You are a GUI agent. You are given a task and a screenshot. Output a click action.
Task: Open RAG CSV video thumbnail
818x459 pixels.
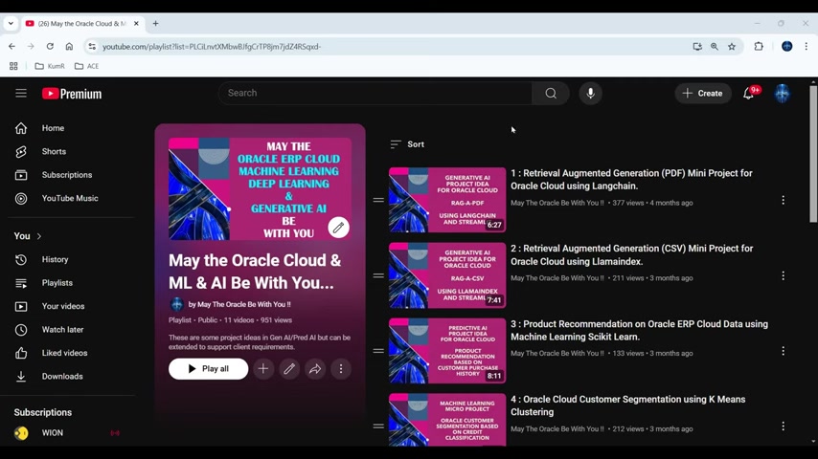447,275
